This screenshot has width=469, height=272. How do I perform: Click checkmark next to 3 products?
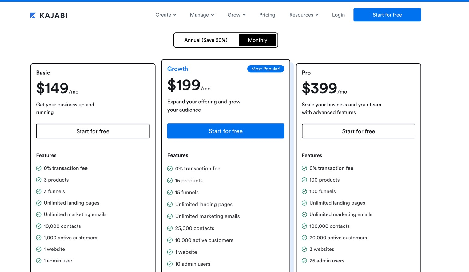point(38,180)
